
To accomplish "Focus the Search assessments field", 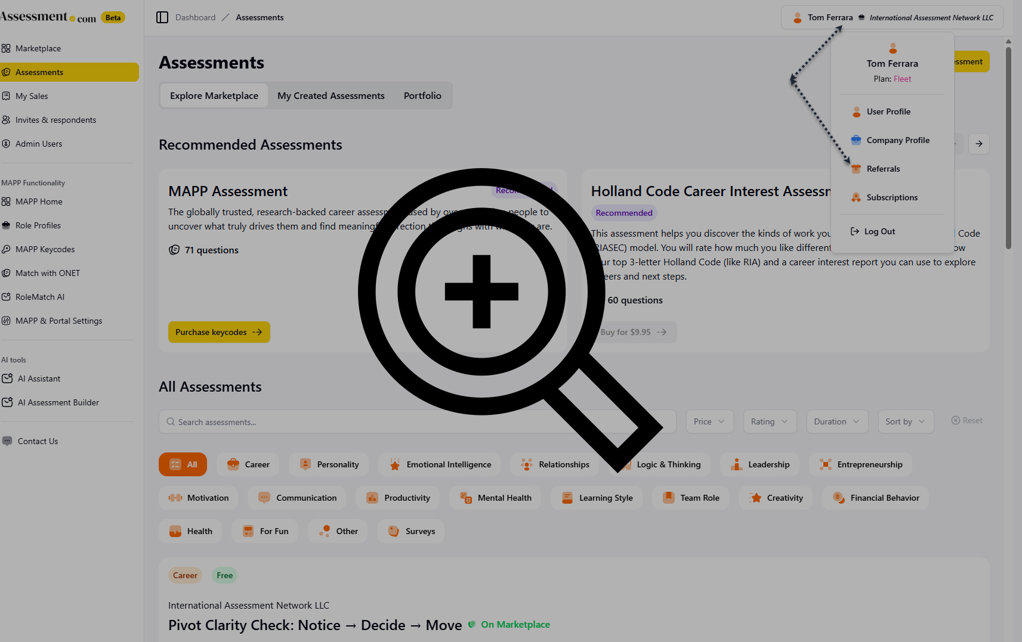I will (x=418, y=421).
